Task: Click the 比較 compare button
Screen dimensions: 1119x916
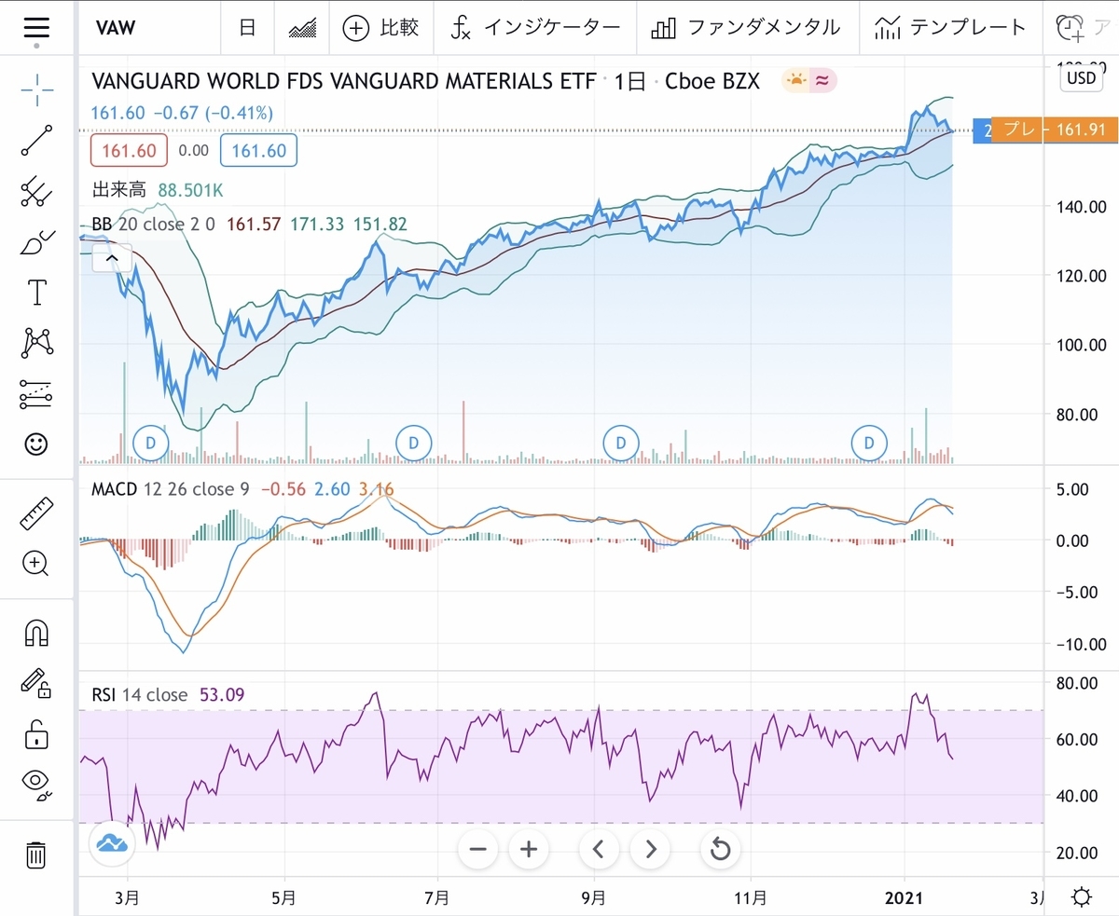Action: [x=380, y=28]
